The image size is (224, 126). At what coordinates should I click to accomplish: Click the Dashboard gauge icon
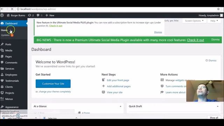click(2, 23)
